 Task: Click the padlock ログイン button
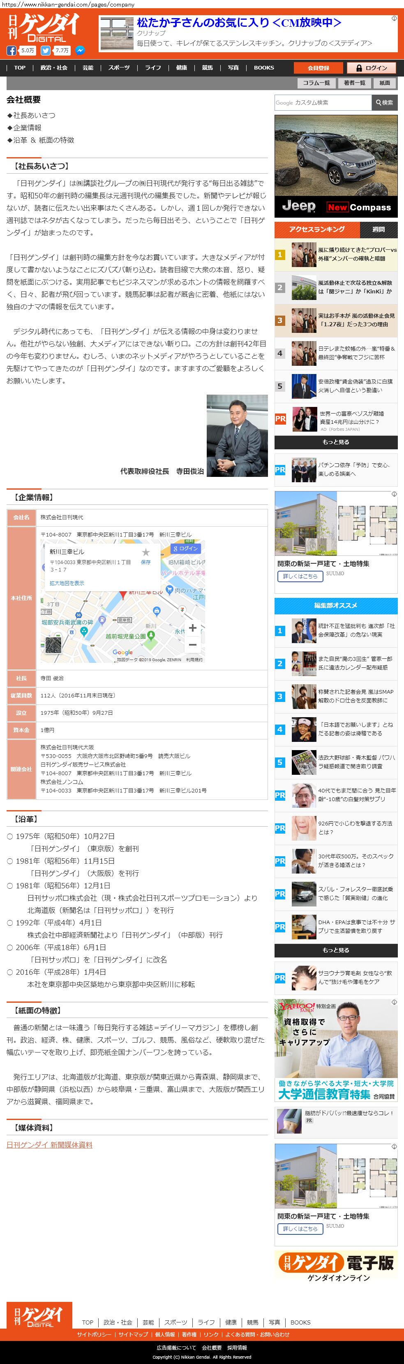click(x=372, y=68)
